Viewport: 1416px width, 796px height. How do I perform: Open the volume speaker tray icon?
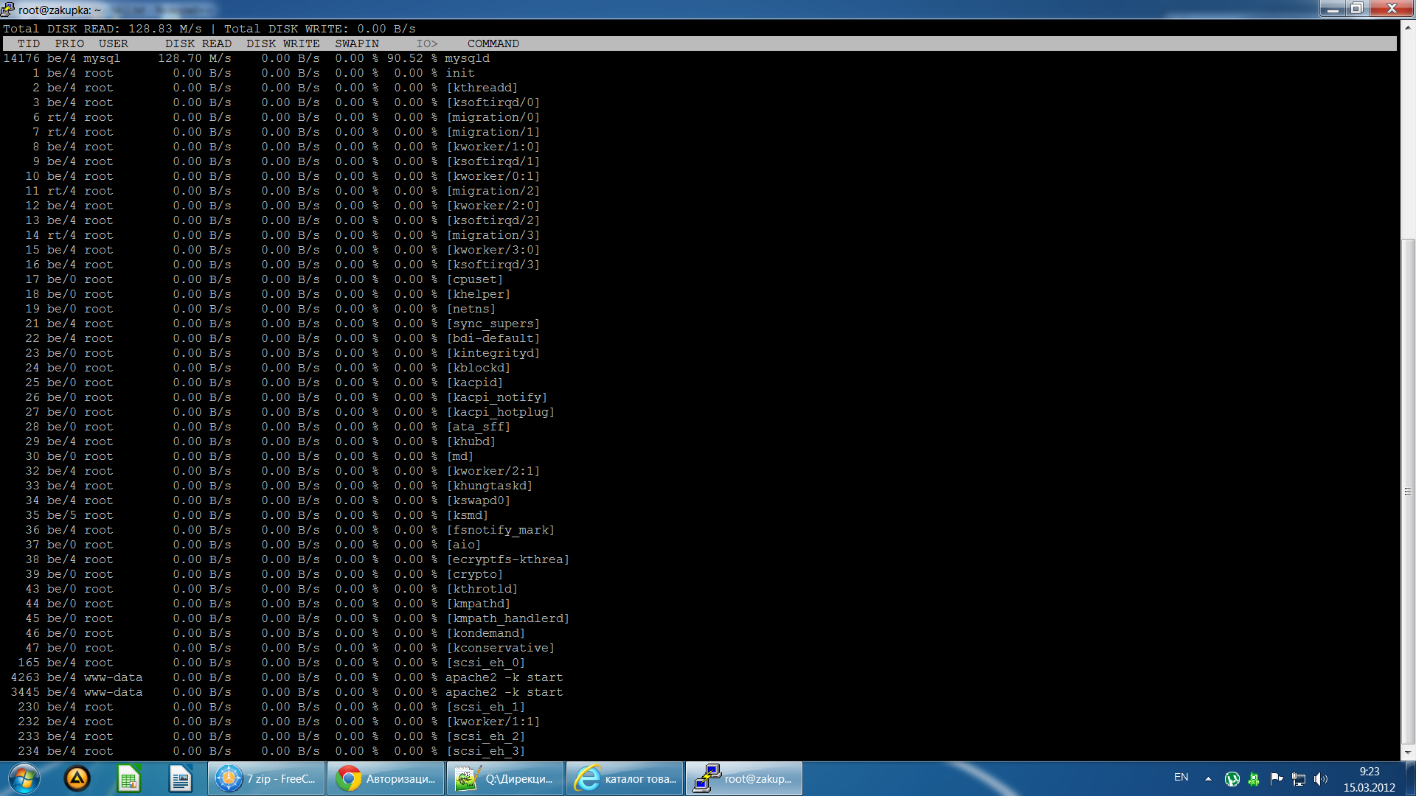1321,779
